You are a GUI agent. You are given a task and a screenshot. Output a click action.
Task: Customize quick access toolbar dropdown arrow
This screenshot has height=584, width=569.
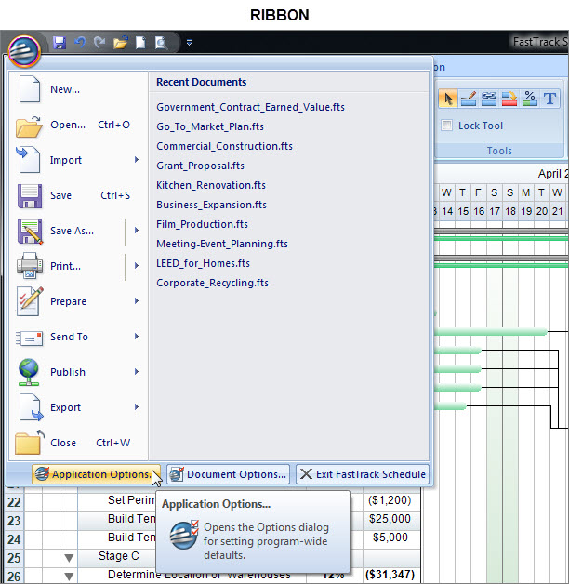tap(189, 43)
